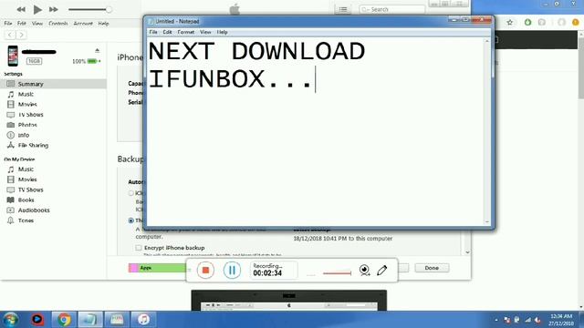The height and width of the screenshot is (328, 584).
Task: Open the iTunes File menu
Action: [x=8, y=24]
